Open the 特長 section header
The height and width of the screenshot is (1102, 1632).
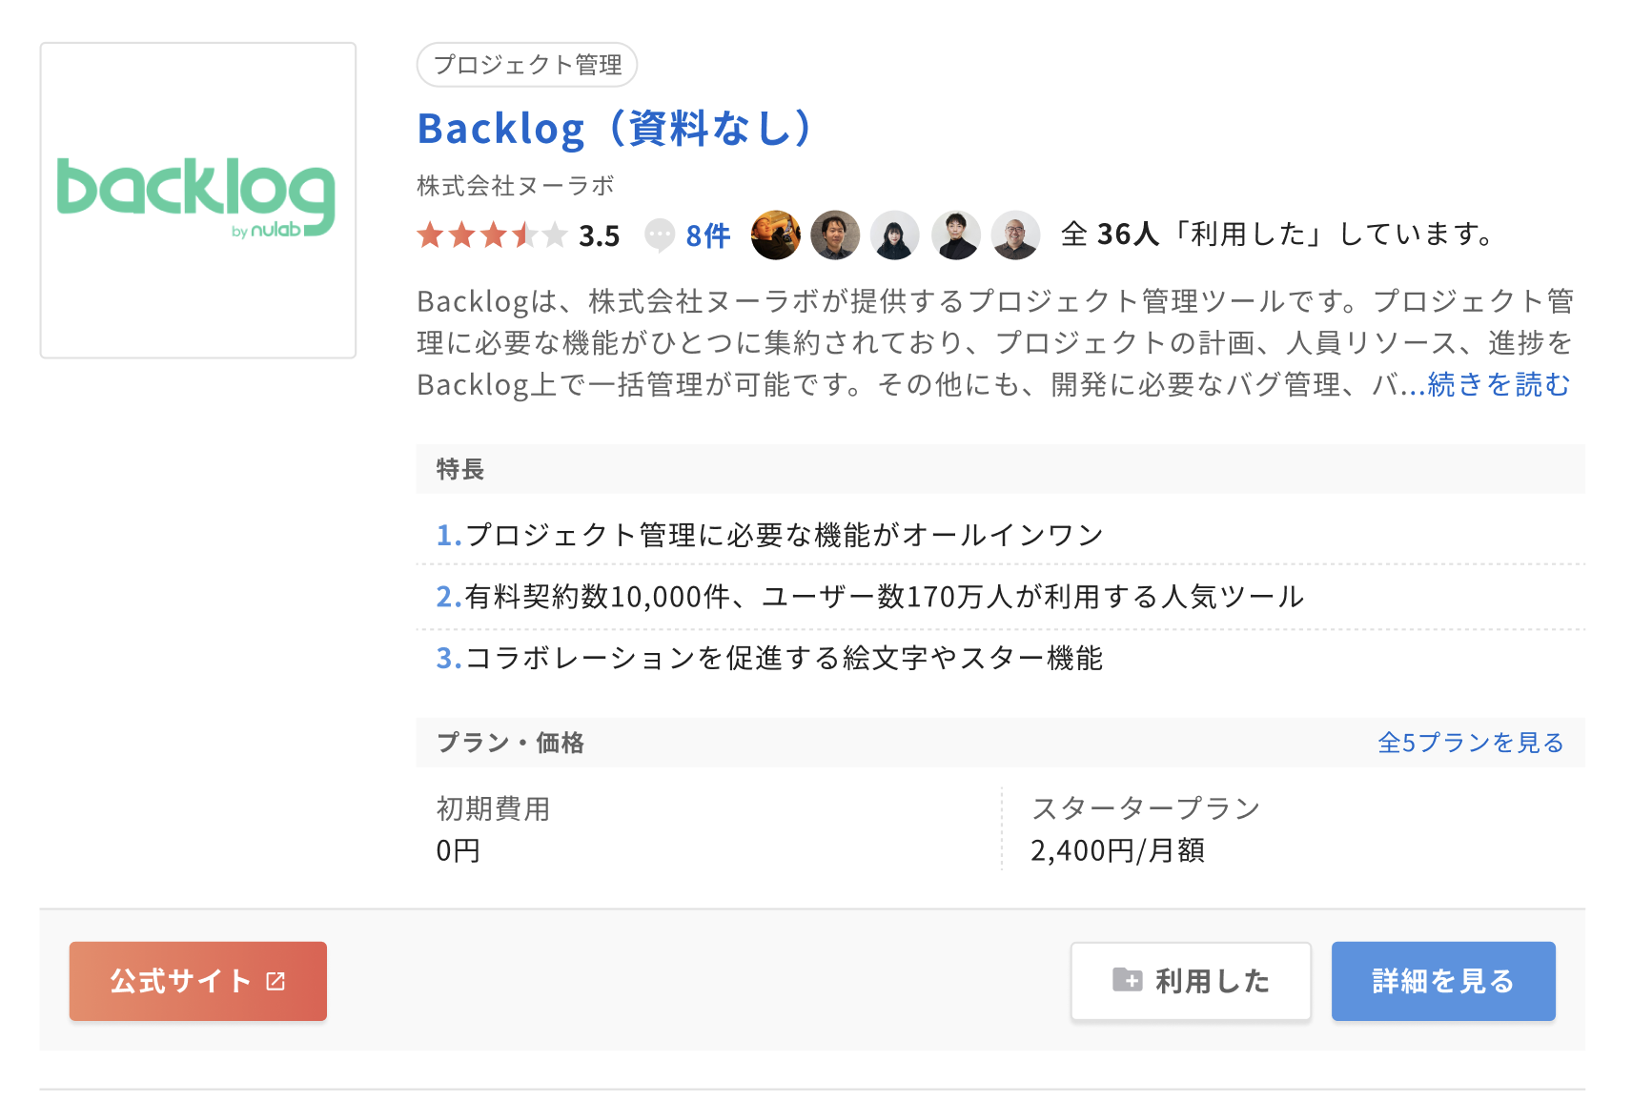459,469
